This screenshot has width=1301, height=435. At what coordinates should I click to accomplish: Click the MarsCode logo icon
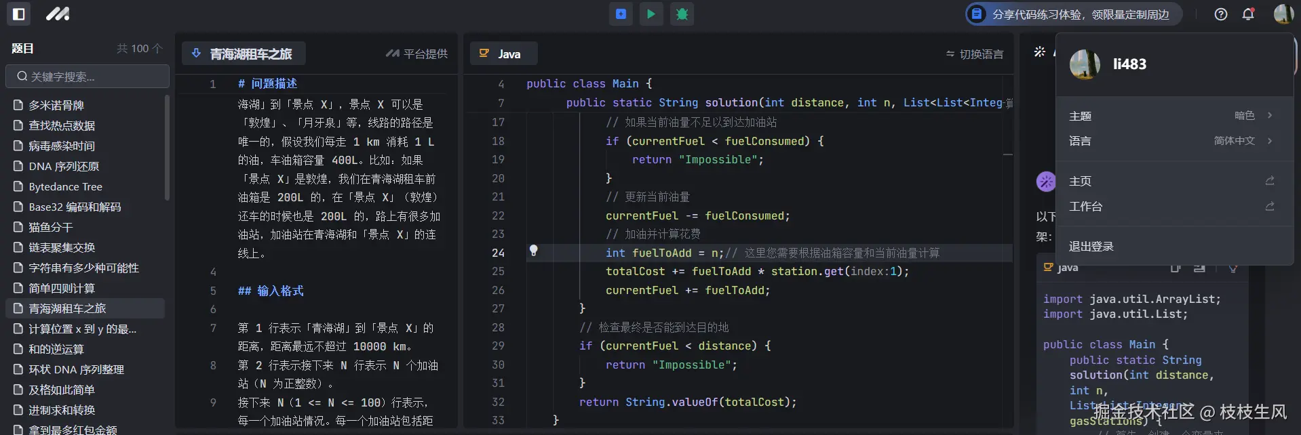click(x=58, y=14)
